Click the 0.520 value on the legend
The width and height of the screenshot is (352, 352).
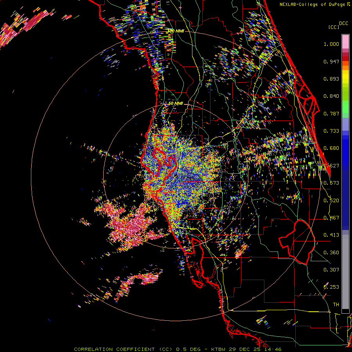(331, 201)
